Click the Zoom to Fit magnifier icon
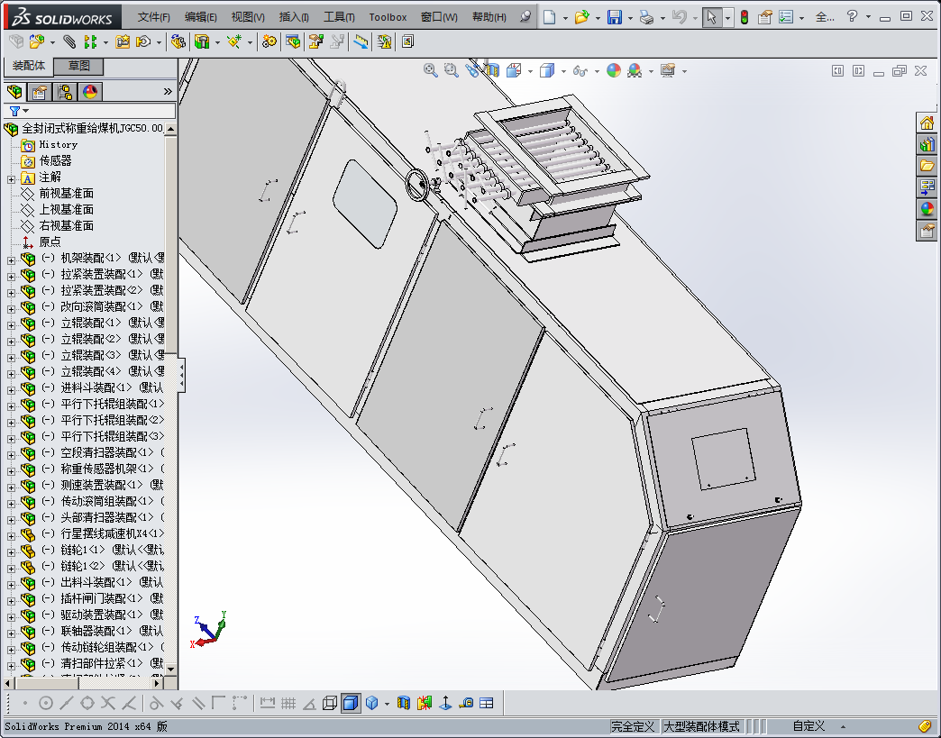The image size is (941, 738). [431, 70]
